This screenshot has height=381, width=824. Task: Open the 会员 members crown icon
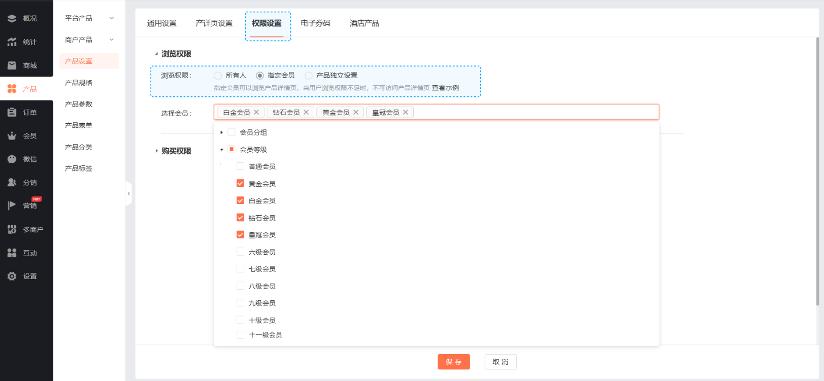(x=12, y=136)
